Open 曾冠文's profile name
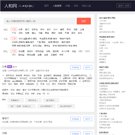 coord(6,118)
